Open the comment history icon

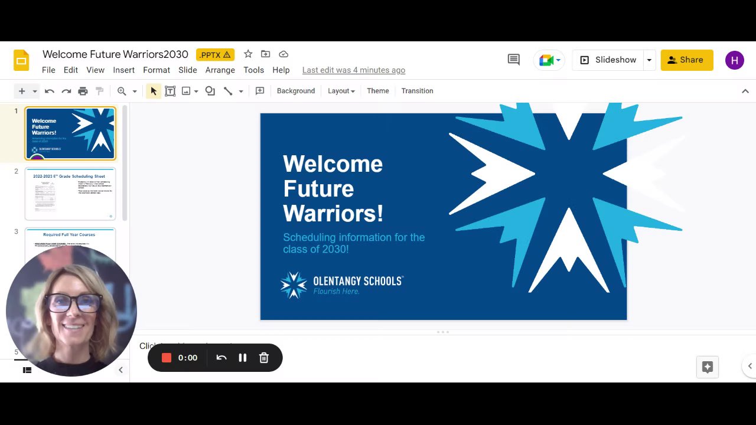tap(514, 60)
